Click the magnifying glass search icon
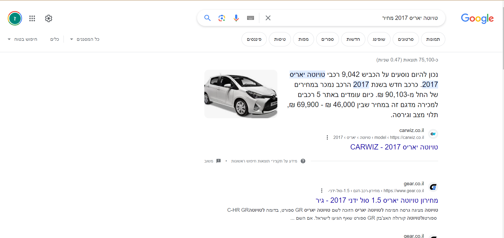This screenshot has width=504, height=238. click(207, 18)
